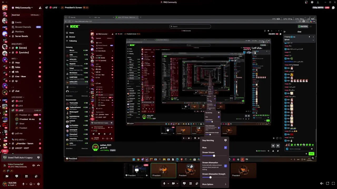Open Server Boosts
This screenshot has height=189, width=337.
26,36
